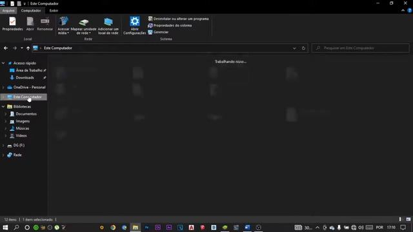Switch to the Exibir ribbon tab

54,10
